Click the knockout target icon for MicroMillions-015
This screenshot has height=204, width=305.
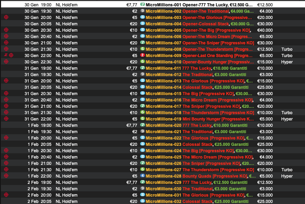coord(6,93)
